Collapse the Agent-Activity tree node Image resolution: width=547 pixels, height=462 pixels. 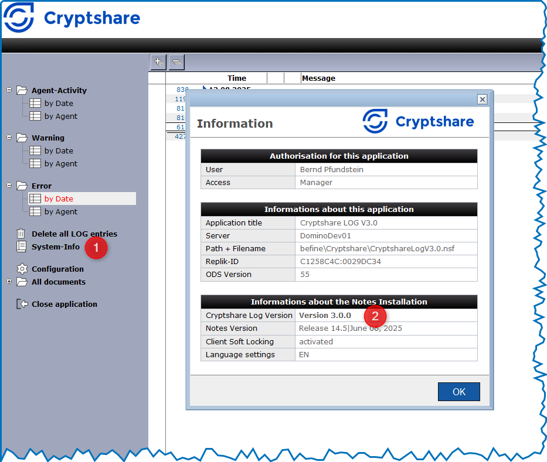click(x=9, y=90)
